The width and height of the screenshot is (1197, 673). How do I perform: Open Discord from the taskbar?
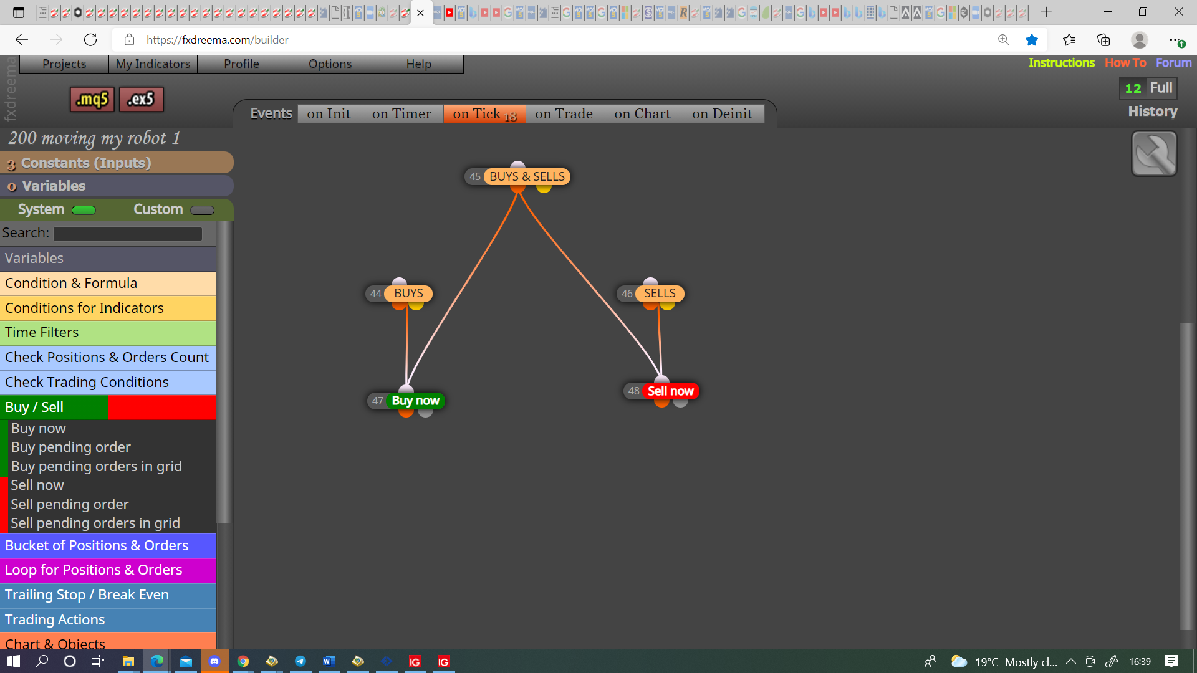[x=214, y=661]
